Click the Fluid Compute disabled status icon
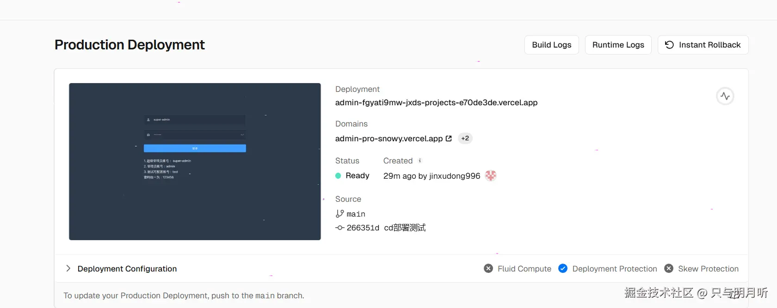This screenshot has height=308, width=777. point(488,269)
